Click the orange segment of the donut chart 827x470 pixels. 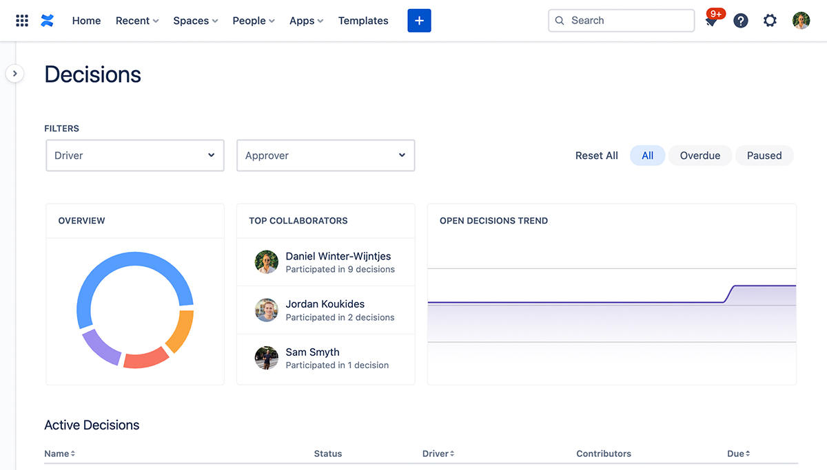pos(181,332)
